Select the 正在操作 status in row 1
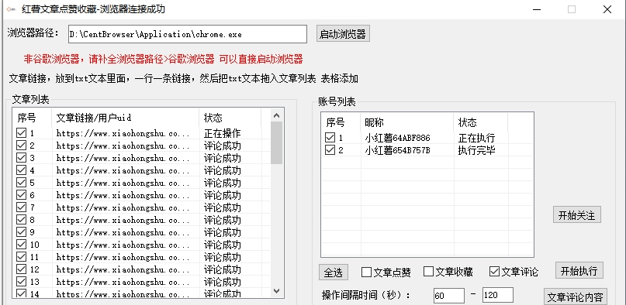 [223, 133]
